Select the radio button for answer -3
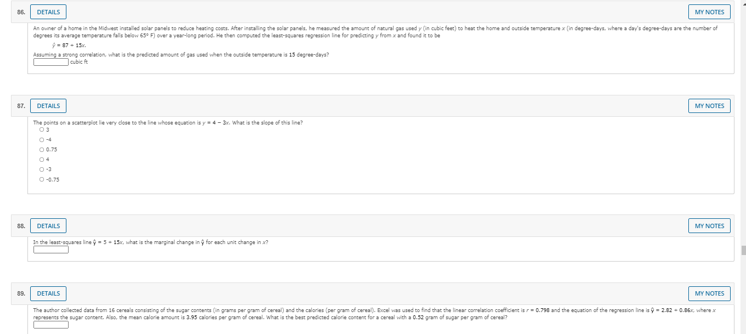Image resolution: width=746 pixels, height=334 pixels. pyautogui.click(x=42, y=169)
